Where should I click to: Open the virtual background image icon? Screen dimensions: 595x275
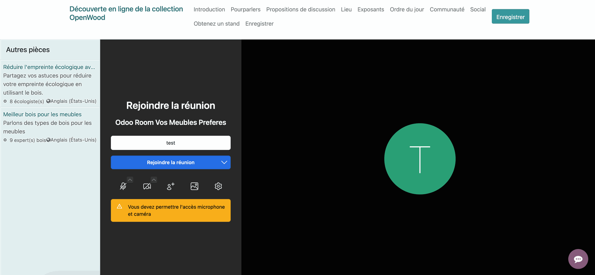tap(194, 186)
